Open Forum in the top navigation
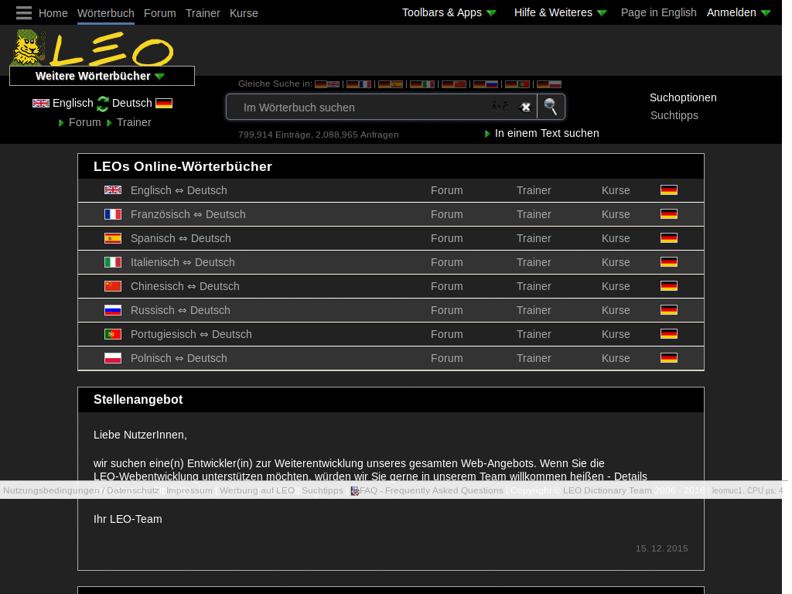 159,13
